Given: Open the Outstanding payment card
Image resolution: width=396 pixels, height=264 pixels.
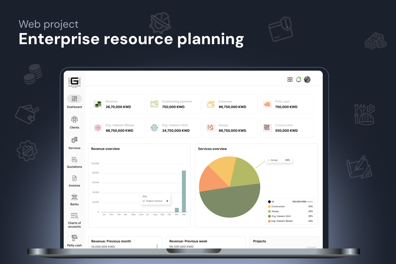Looking at the screenshot, I should [174, 104].
